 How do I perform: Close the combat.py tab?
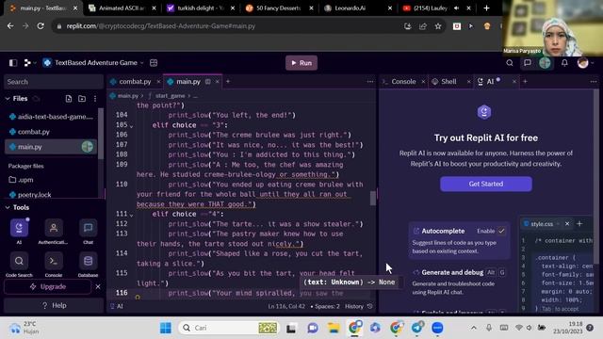tap(158, 82)
